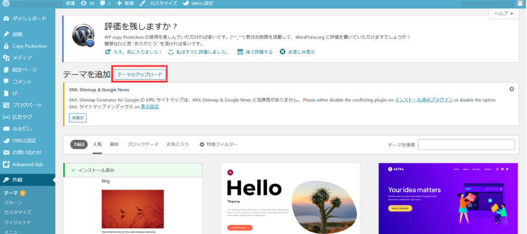Click the テーマを追加 heading
Screen dimensions: 527x234
(87, 74)
